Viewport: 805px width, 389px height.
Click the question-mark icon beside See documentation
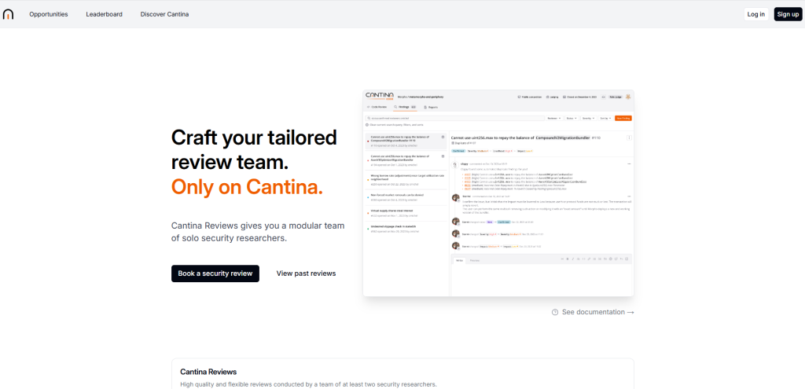(x=555, y=312)
